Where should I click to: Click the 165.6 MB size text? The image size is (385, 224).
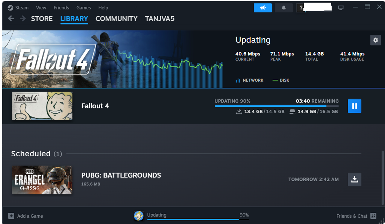click(91, 184)
